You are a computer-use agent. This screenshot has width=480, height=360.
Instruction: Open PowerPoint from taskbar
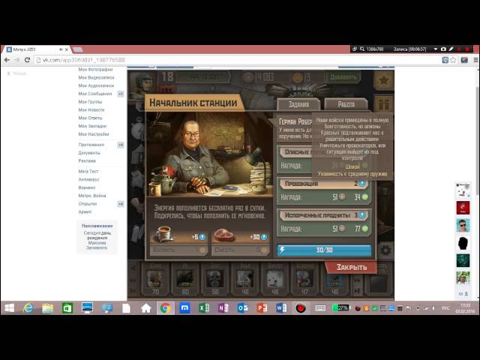262,308
